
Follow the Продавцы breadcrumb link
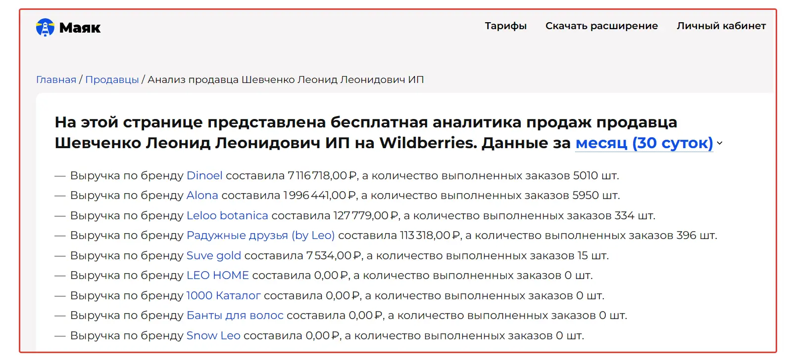pyautogui.click(x=112, y=80)
